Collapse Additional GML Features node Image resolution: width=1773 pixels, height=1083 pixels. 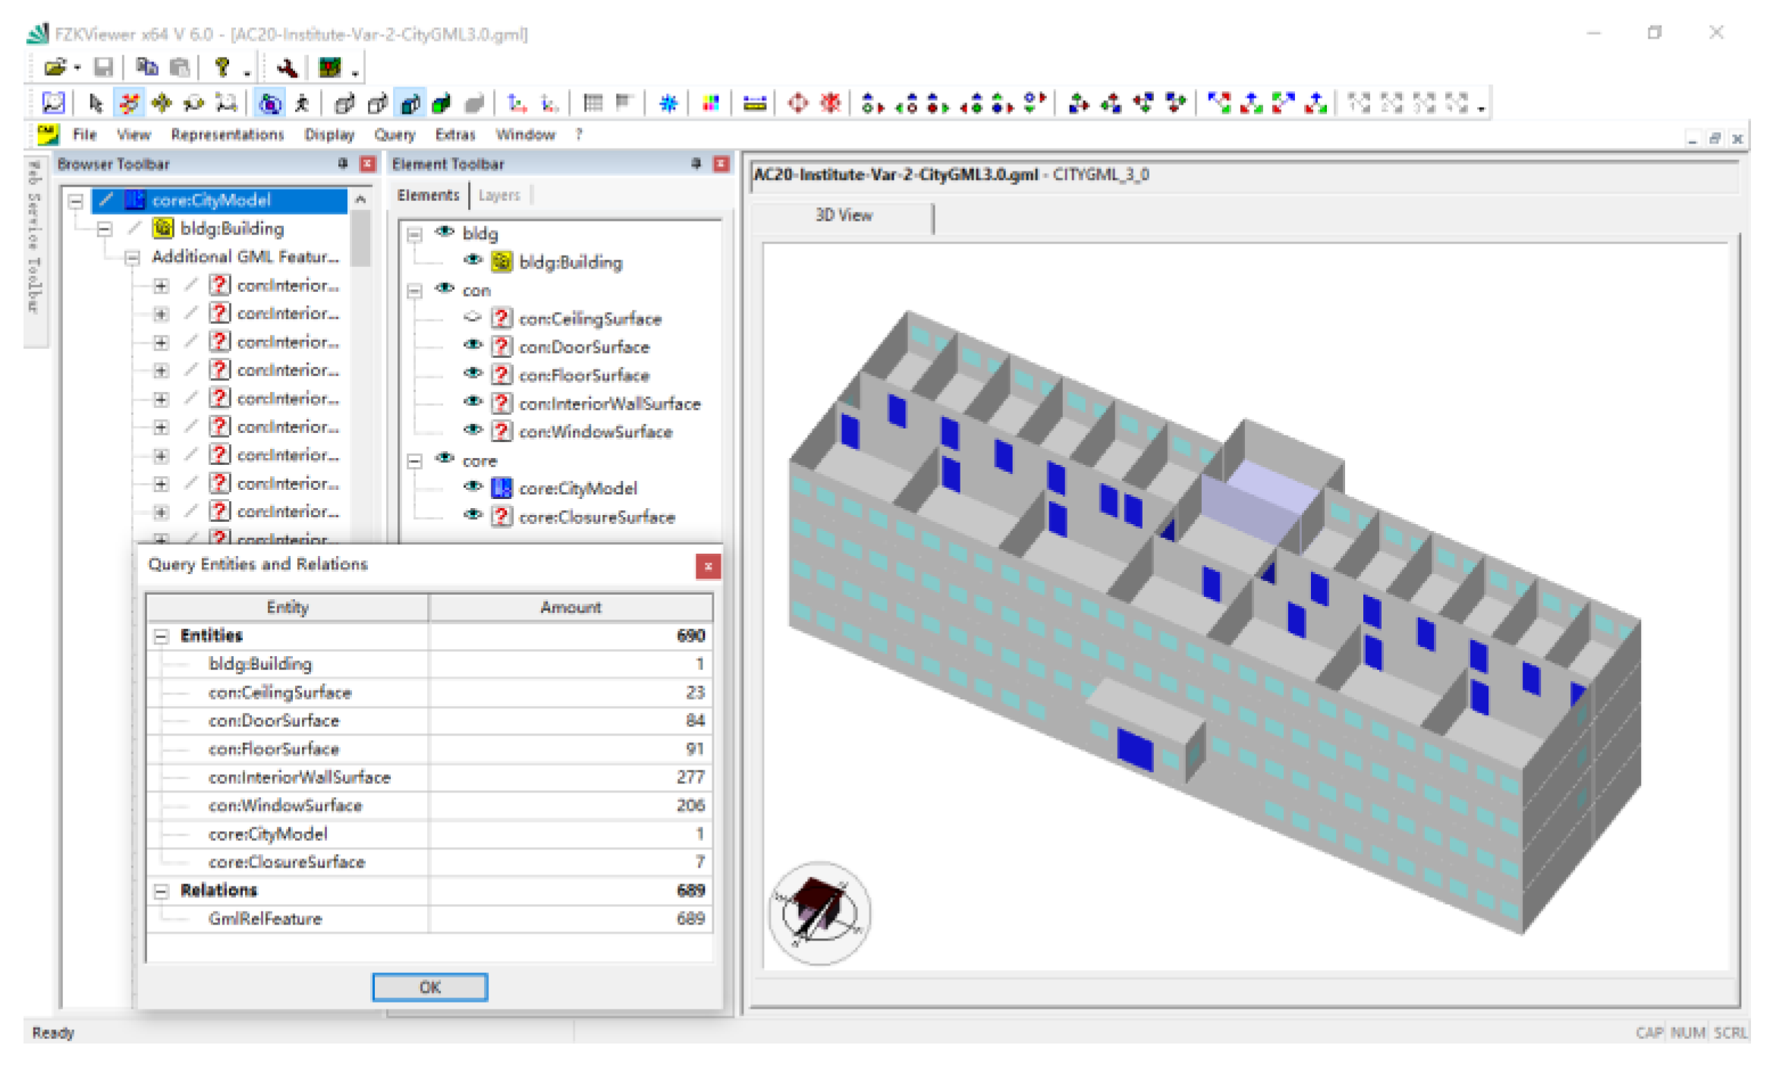tap(133, 258)
